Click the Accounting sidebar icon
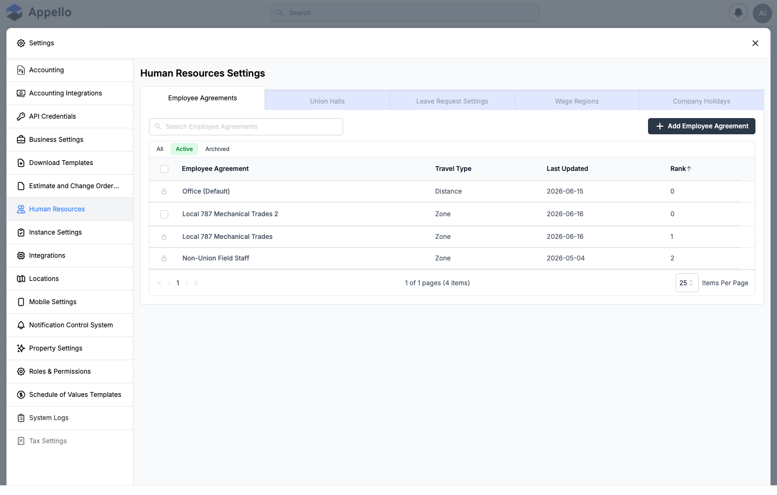 (x=21, y=70)
